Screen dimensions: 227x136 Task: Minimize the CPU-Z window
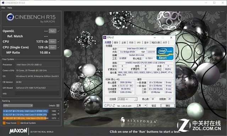(x=155, y=38)
